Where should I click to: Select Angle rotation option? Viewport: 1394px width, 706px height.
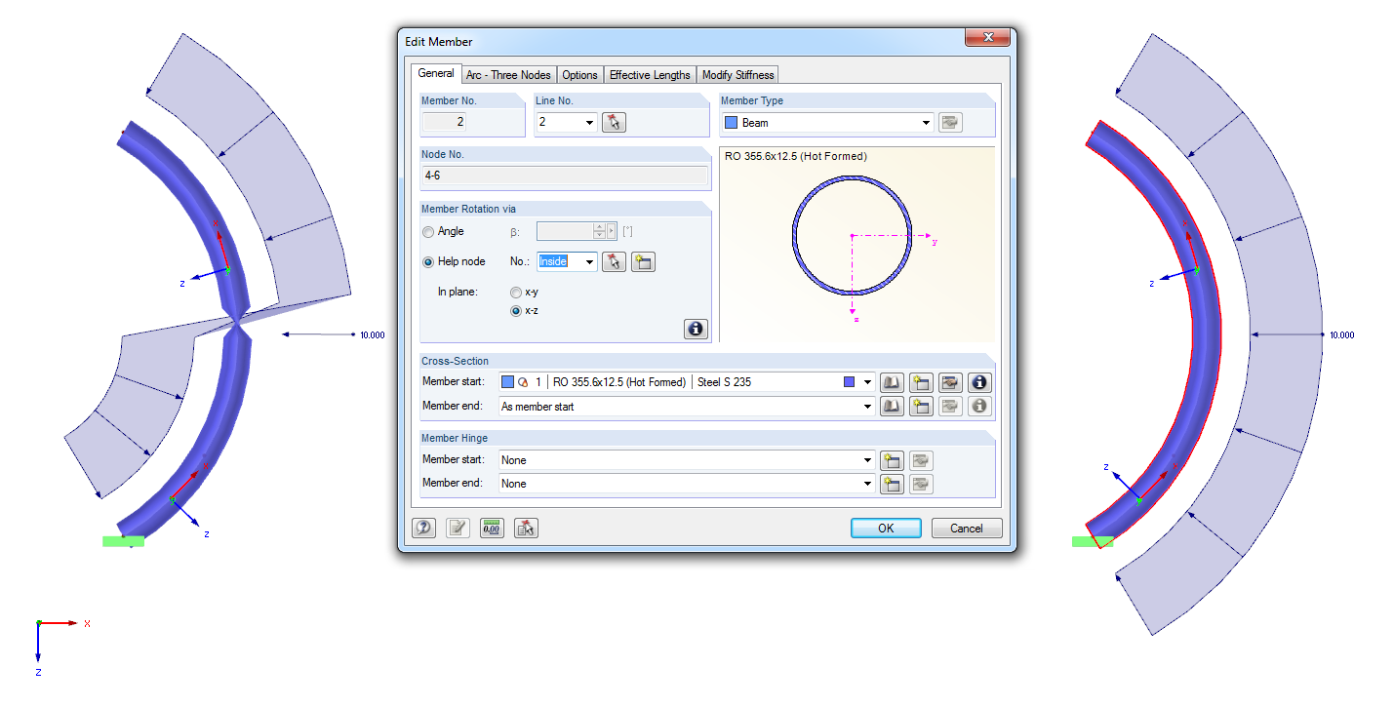point(428,232)
